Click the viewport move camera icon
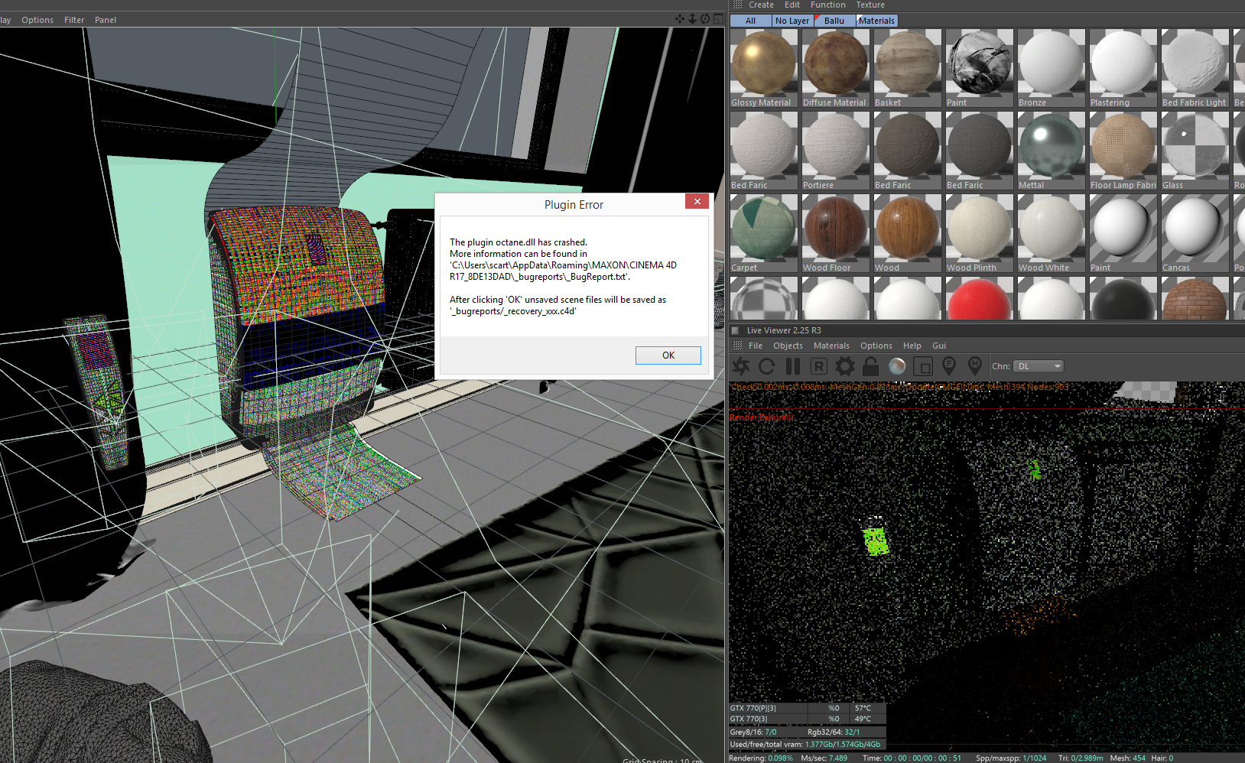The image size is (1245, 763). 679,19
